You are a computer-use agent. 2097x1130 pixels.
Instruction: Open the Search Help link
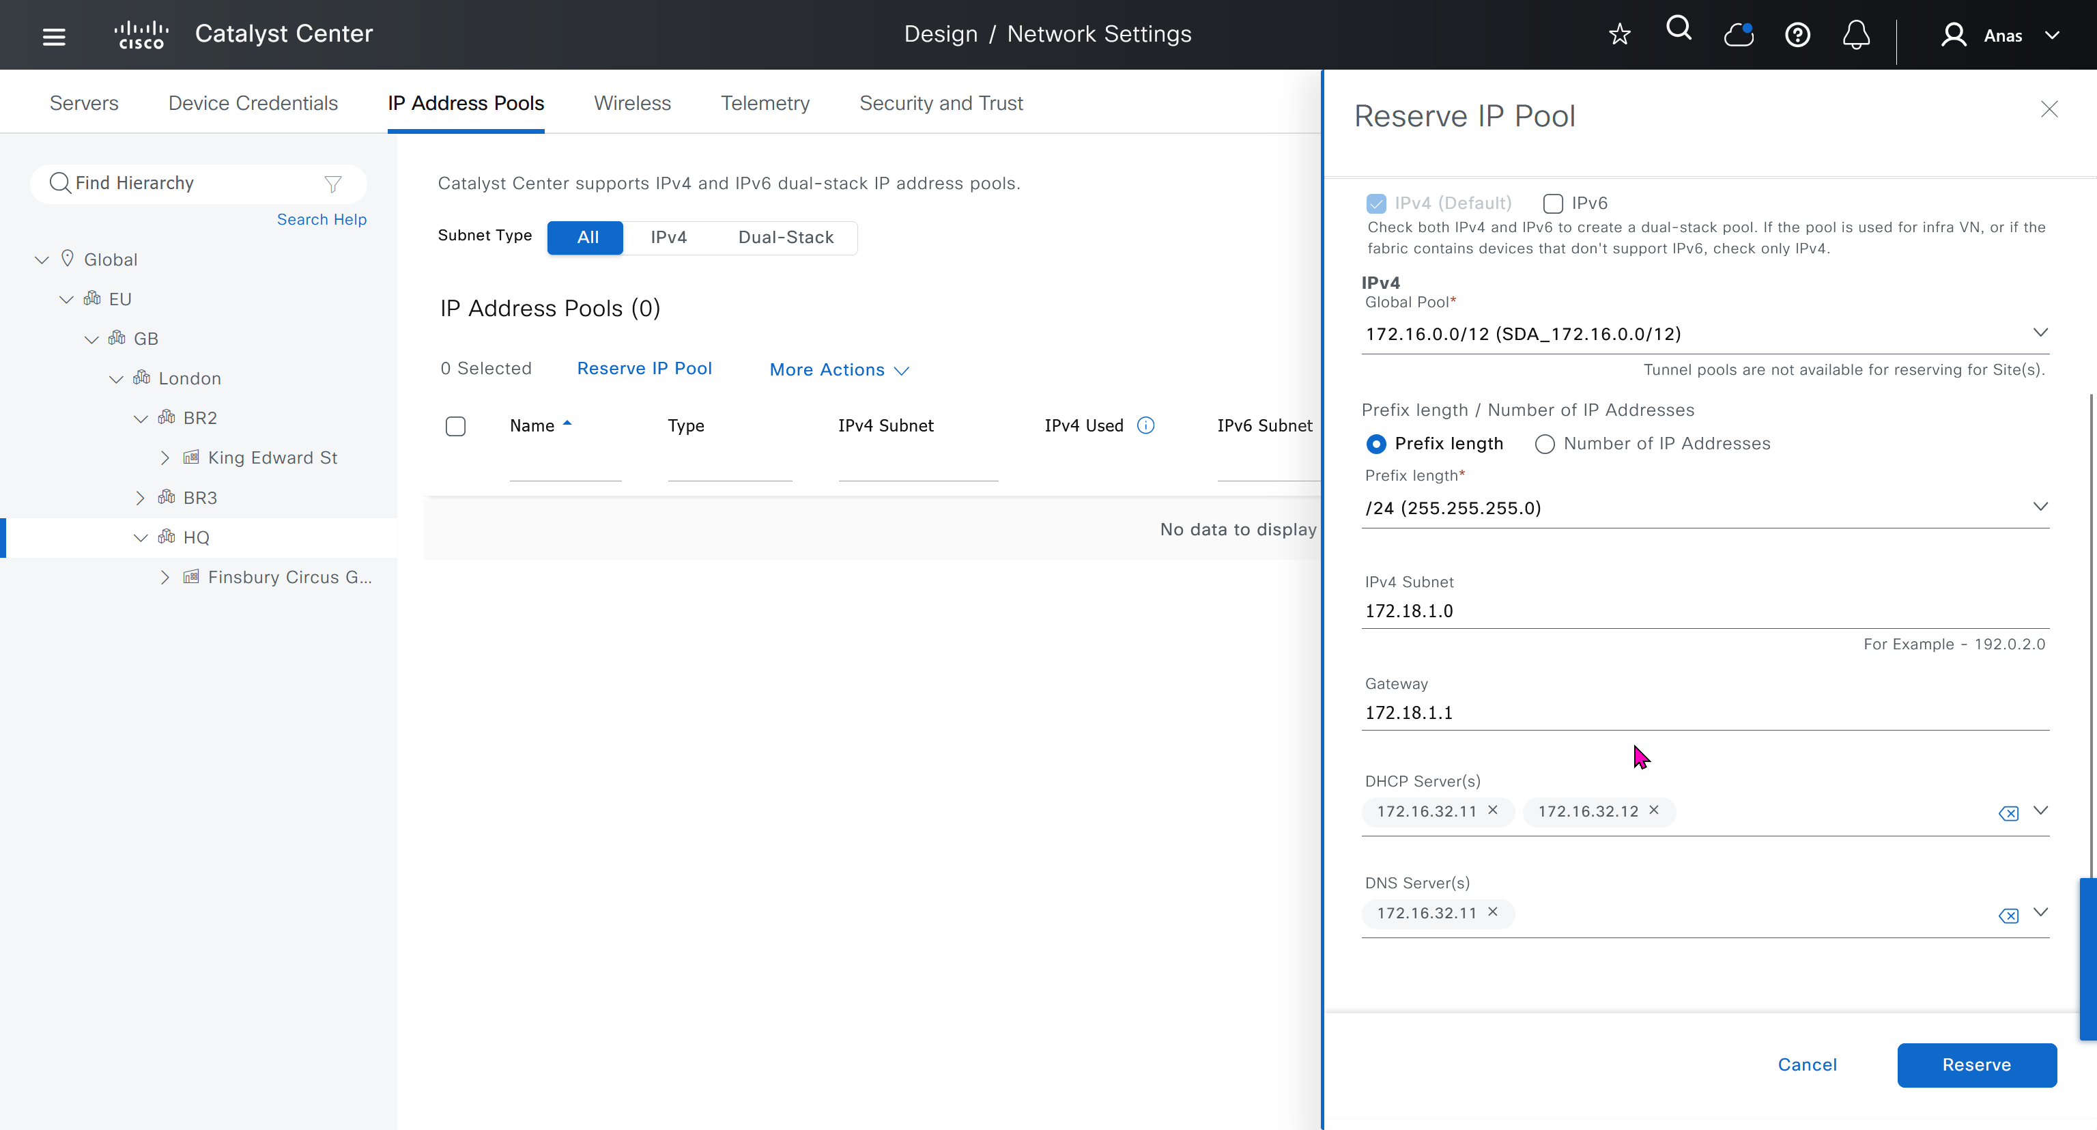pyautogui.click(x=322, y=219)
